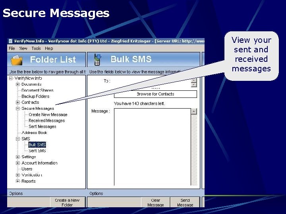Click the Create a New Folder button
This screenshot has width=286, height=214.
pos(67,203)
